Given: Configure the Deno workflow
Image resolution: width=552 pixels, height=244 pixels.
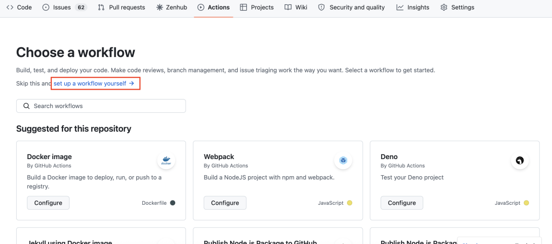Looking at the screenshot, I should (x=402, y=203).
